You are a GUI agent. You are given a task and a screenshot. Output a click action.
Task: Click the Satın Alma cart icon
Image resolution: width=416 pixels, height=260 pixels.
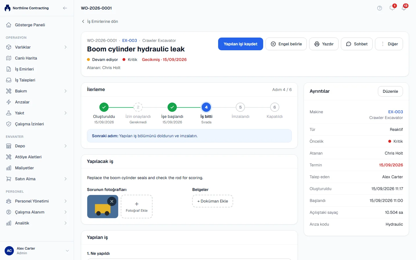[9, 179]
